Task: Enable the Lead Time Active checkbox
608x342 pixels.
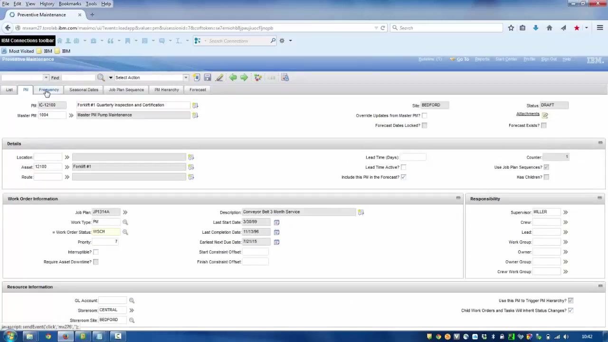Action: [404, 167]
